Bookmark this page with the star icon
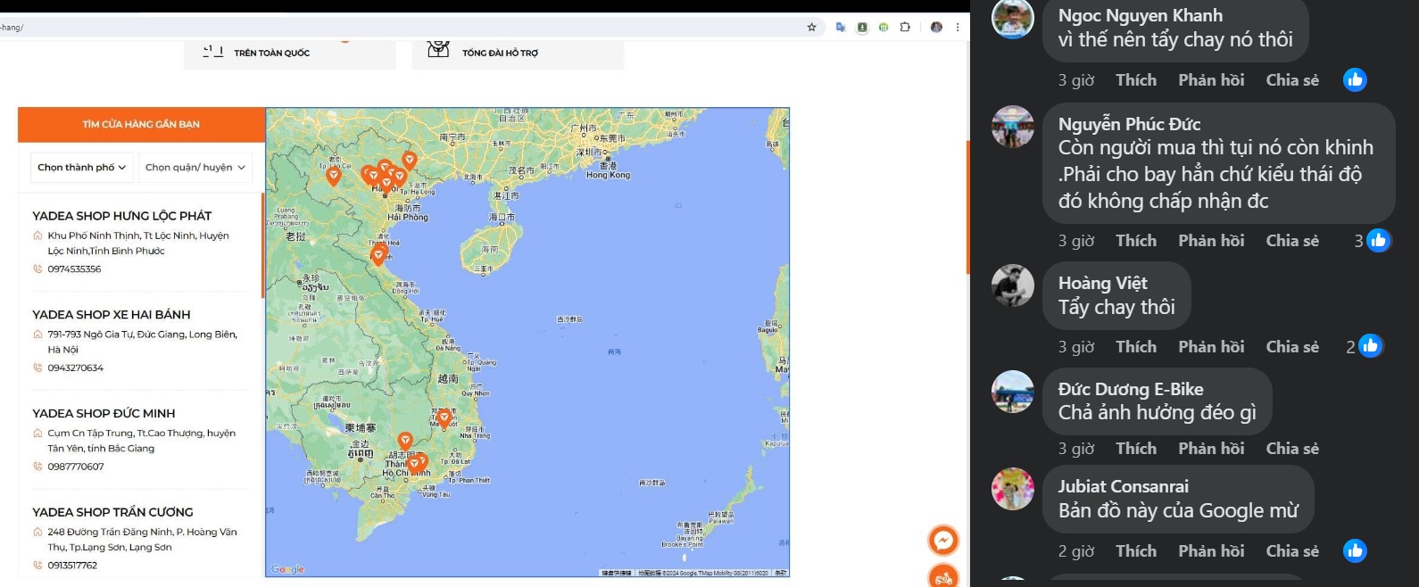This screenshot has height=587, width=1419. click(x=811, y=27)
